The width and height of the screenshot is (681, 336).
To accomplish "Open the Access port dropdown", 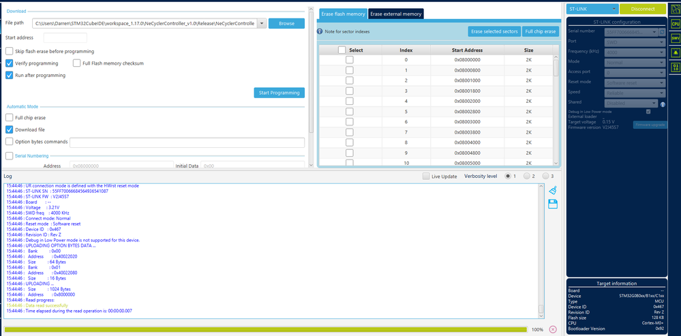I will [x=635, y=72].
